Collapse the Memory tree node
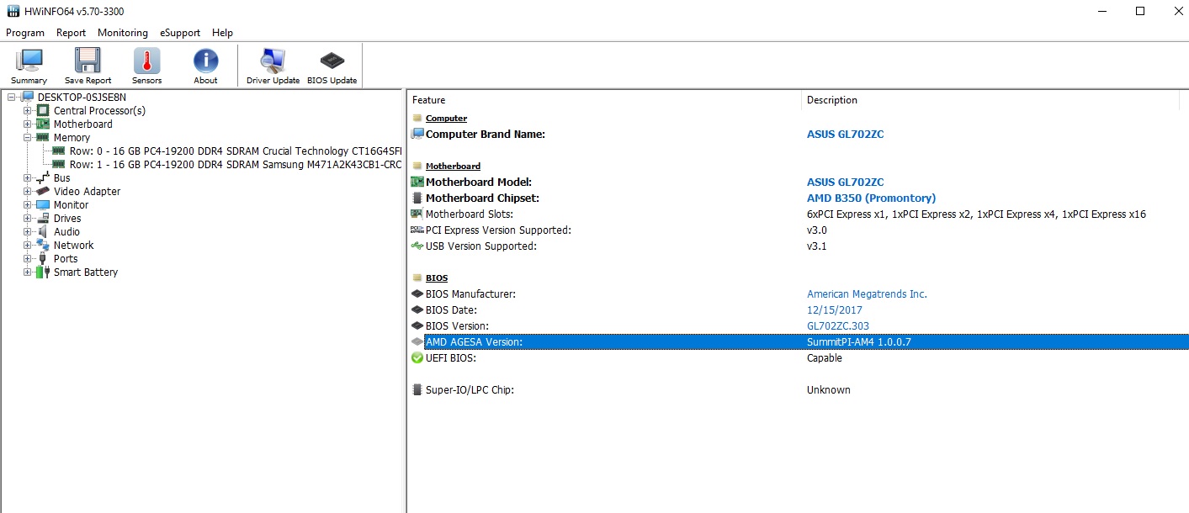The height and width of the screenshot is (513, 1189). pyautogui.click(x=28, y=138)
